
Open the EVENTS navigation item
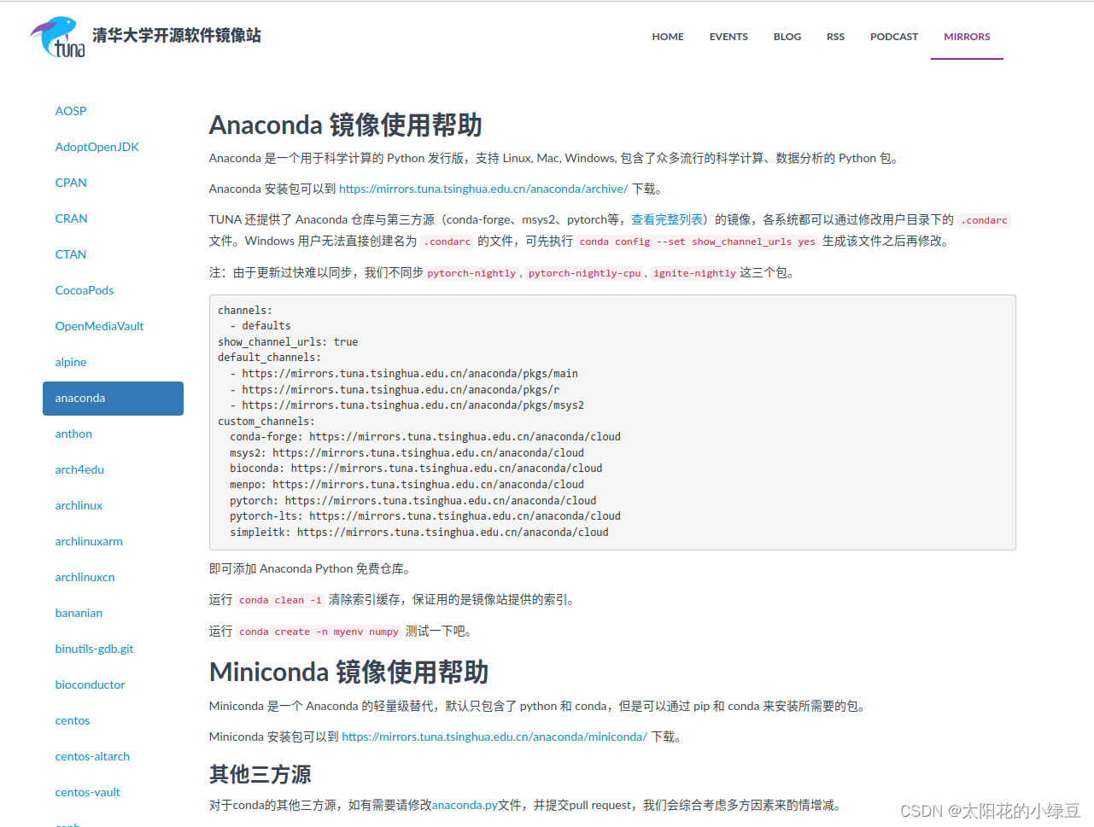[728, 37]
